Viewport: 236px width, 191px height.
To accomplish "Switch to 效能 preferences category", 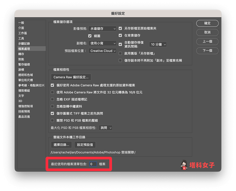I will (x=21, y=59).
